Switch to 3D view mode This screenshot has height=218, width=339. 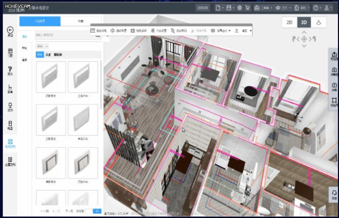(304, 22)
